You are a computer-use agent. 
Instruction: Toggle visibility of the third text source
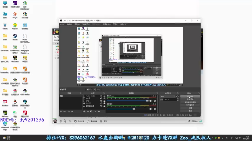(x=101, y=101)
